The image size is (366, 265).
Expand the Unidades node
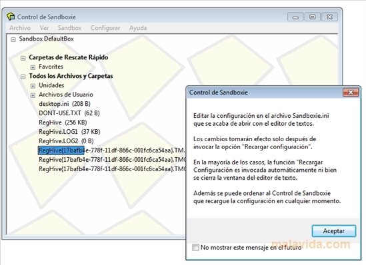(x=33, y=86)
